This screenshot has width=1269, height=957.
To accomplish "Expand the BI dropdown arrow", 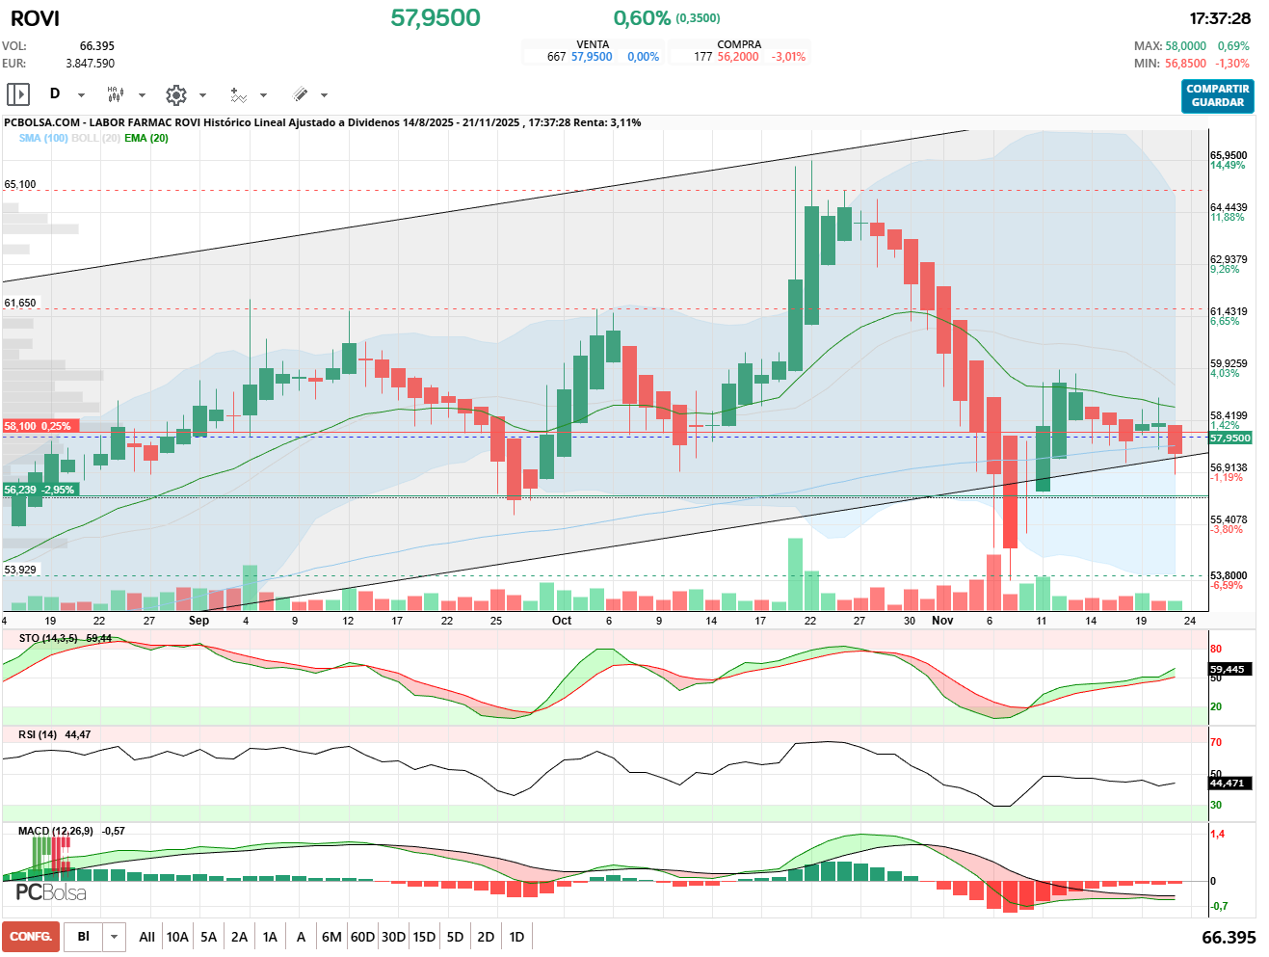I will point(115,937).
